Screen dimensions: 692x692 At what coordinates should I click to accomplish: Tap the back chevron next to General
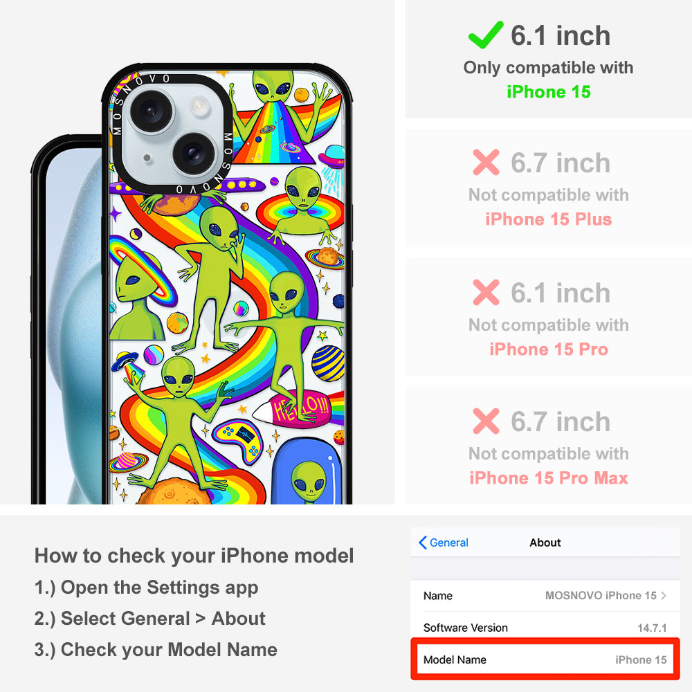[422, 543]
